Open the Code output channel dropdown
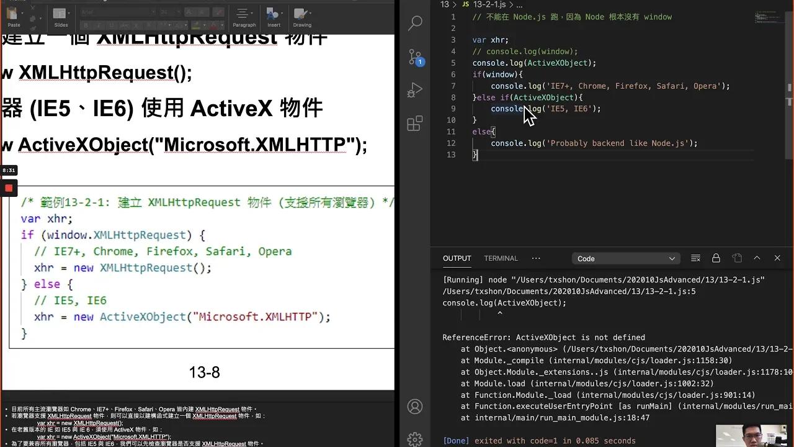This screenshot has height=447, width=794. tap(625, 258)
